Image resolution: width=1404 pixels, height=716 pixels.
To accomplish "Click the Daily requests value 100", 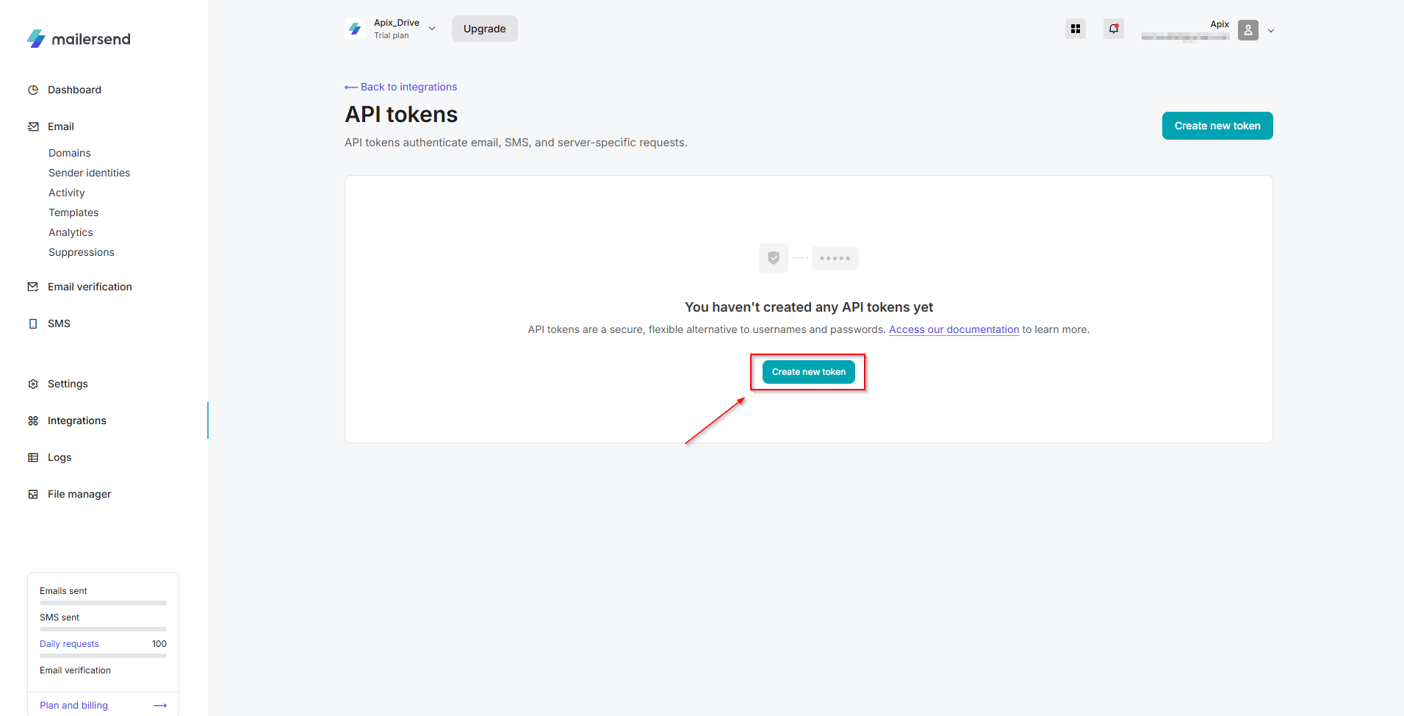I will (159, 644).
